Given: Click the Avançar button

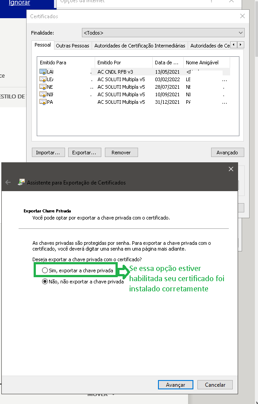Looking at the screenshot, I should tap(175, 384).
